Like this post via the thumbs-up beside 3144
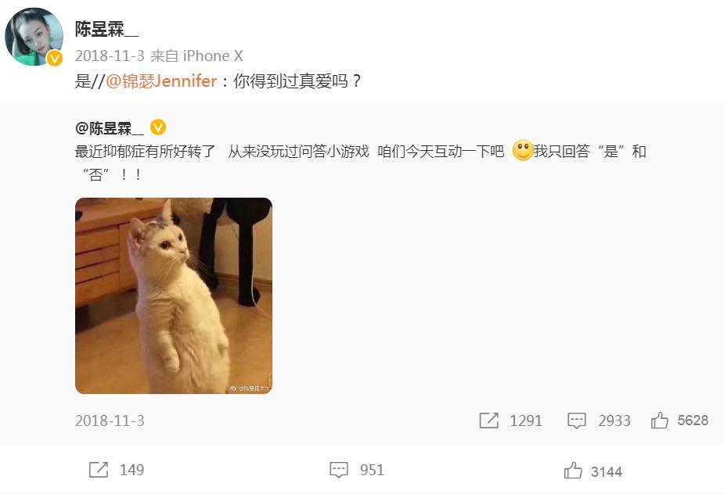The image size is (724, 494). [573, 471]
